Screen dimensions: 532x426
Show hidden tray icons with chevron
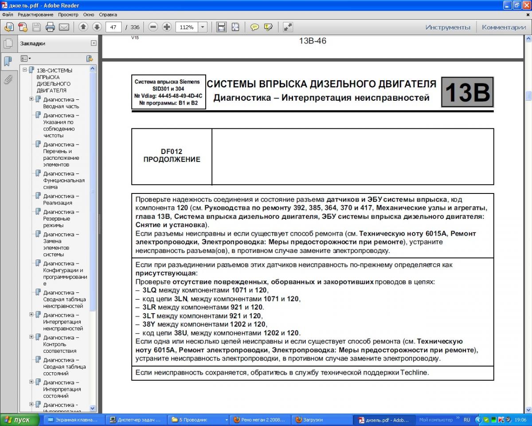(478, 419)
